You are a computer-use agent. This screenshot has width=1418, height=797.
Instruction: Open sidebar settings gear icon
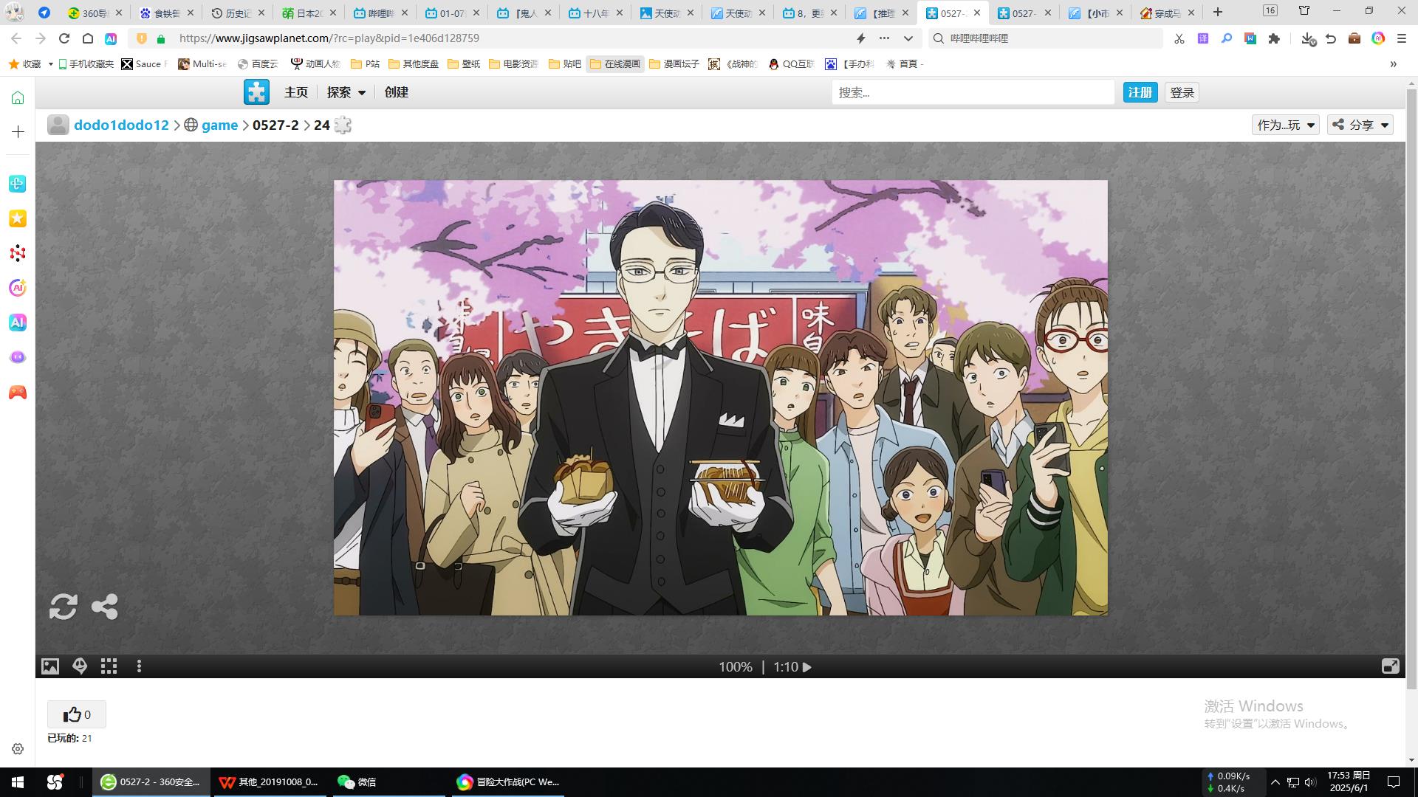tap(18, 748)
